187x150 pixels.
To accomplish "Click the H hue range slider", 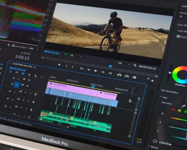I will [x=179, y=119].
